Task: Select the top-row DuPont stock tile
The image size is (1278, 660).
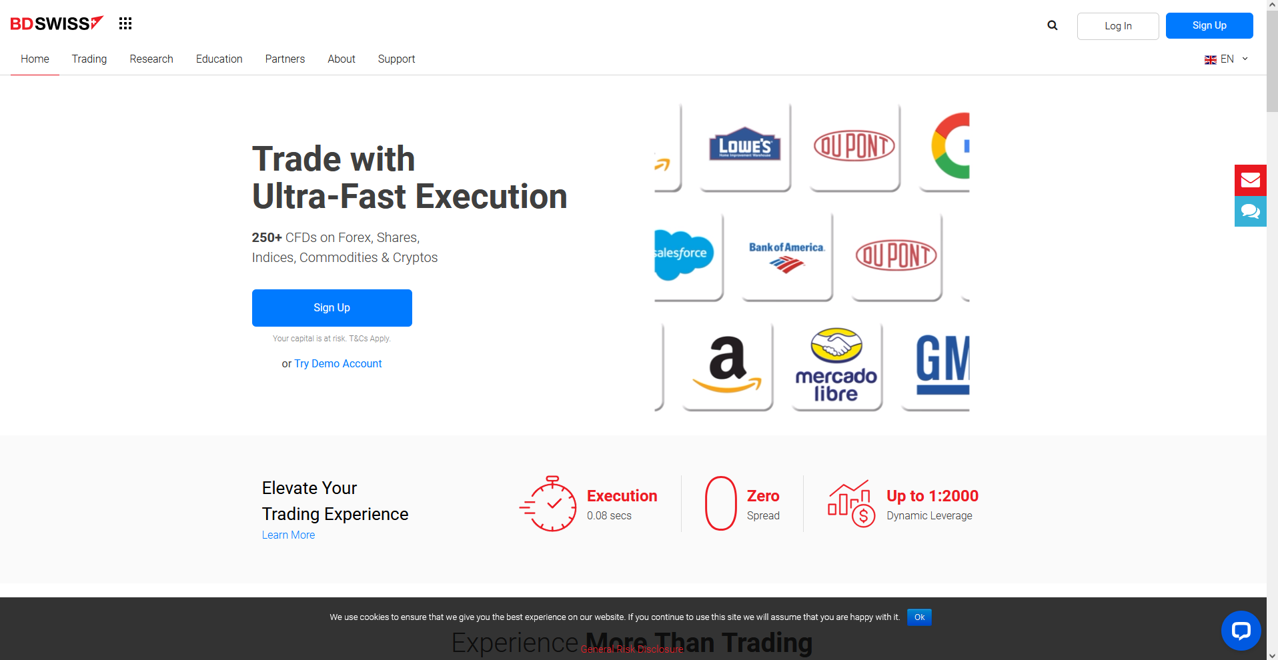Action: (854, 147)
